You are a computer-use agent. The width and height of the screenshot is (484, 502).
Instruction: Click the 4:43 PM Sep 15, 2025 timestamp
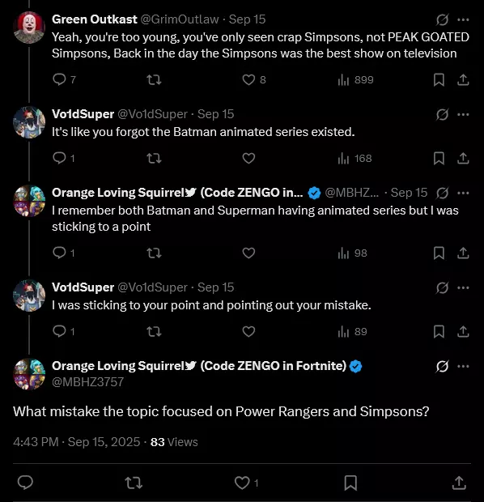click(x=77, y=442)
